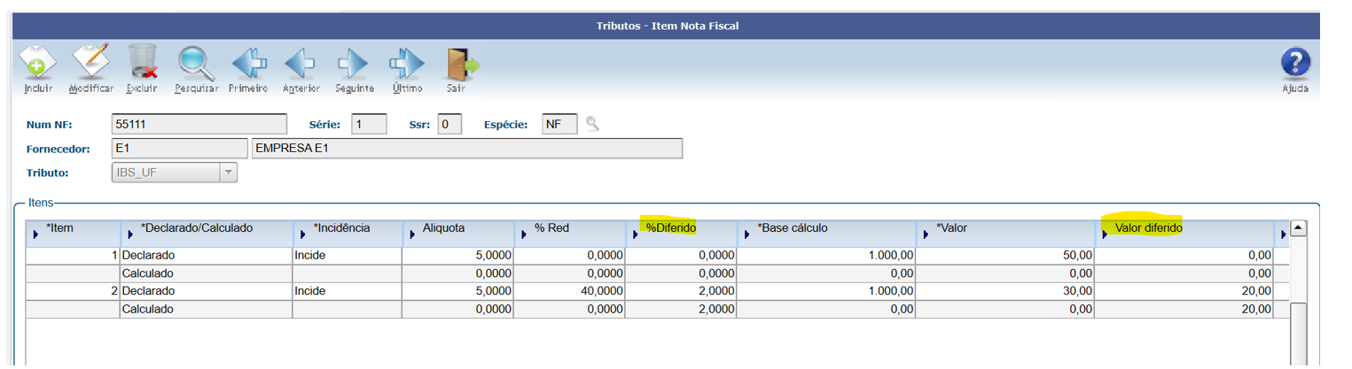This screenshot has width=1352, height=369.
Task: Sort by Valor diferido column header
Action: click(x=1184, y=234)
